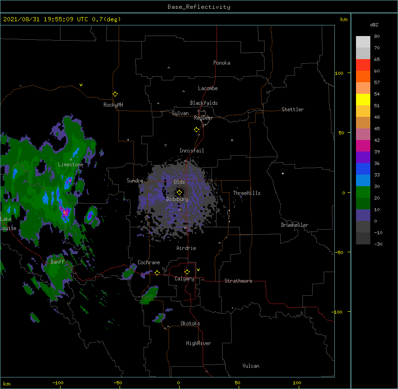Image resolution: width=398 pixels, height=389 pixels.
Task: Click the Ponoka city label
Action: (222, 63)
